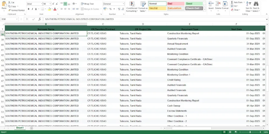
Task: Open the Format cells icon menu
Action: click(225, 4)
